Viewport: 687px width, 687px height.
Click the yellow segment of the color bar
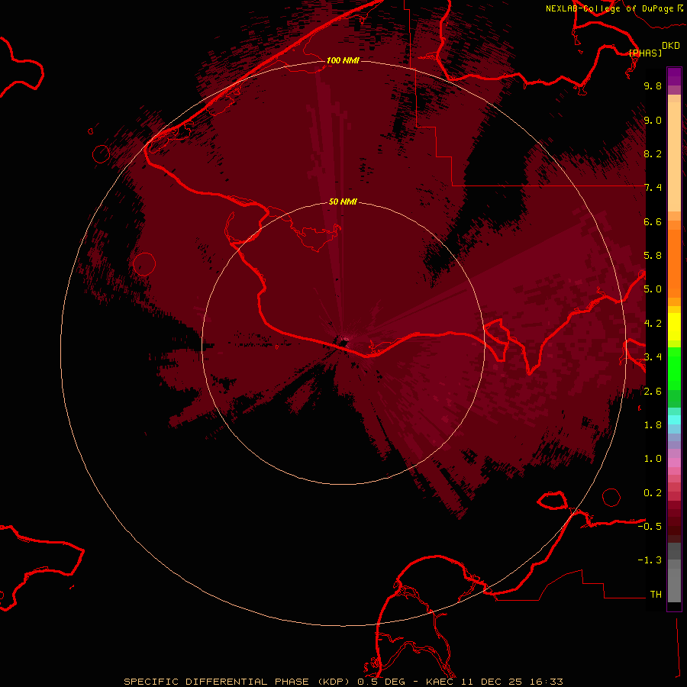pyautogui.click(x=674, y=327)
